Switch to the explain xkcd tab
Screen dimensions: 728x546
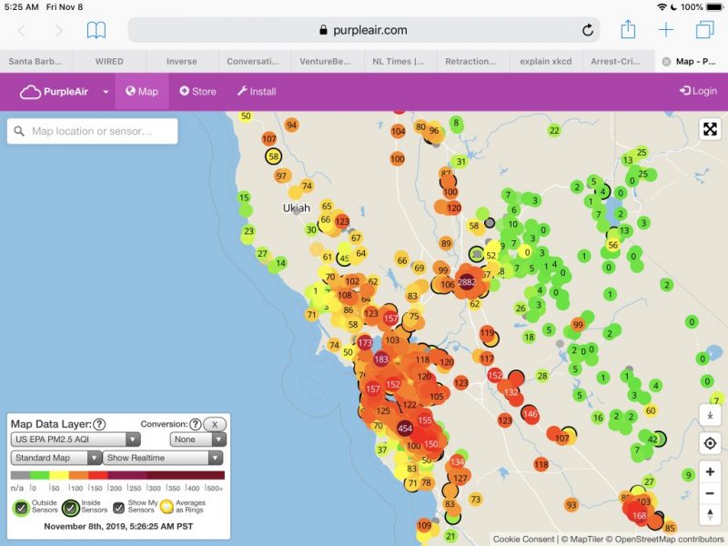545,61
